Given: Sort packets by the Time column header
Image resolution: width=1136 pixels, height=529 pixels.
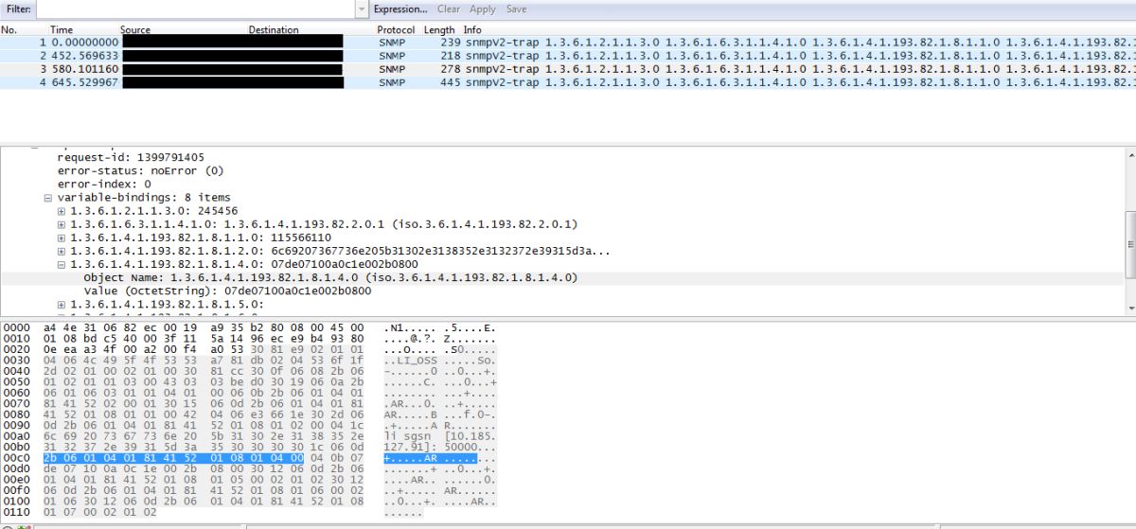Looking at the screenshot, I should [61, 30].
